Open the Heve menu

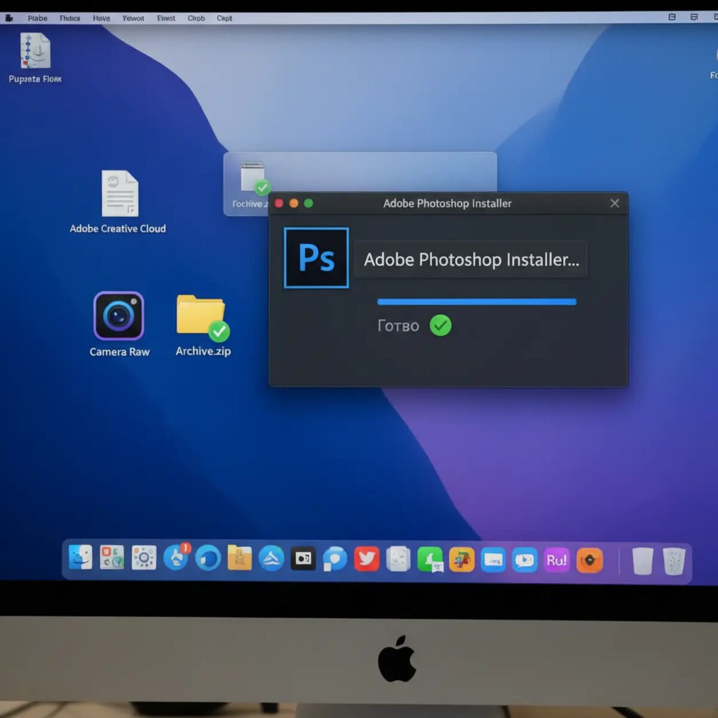pos(101,18)
